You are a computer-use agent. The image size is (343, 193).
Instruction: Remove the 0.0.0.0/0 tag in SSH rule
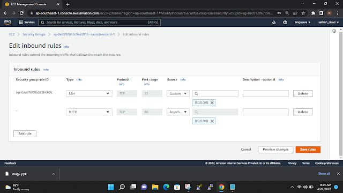tap(212, 102)
